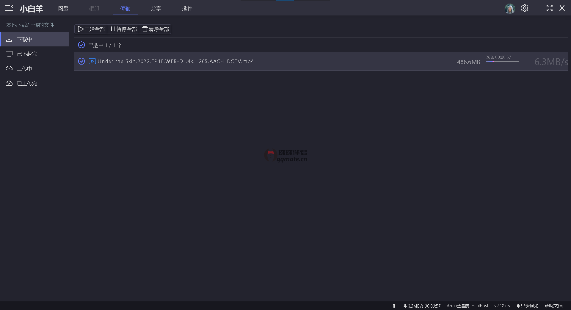The image size is (571, 310).
Task: Collapse the sidebar with the hamburger icon
Action: pos(9,8)
